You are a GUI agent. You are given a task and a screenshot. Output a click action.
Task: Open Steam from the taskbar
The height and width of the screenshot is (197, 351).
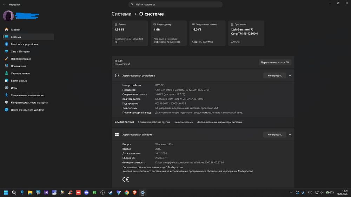click(x=111, y=192)
